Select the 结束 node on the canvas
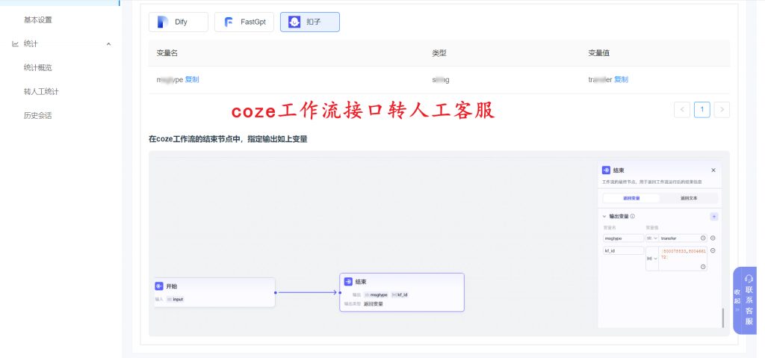Screen dimensions: 765x358 pos(401,292)
